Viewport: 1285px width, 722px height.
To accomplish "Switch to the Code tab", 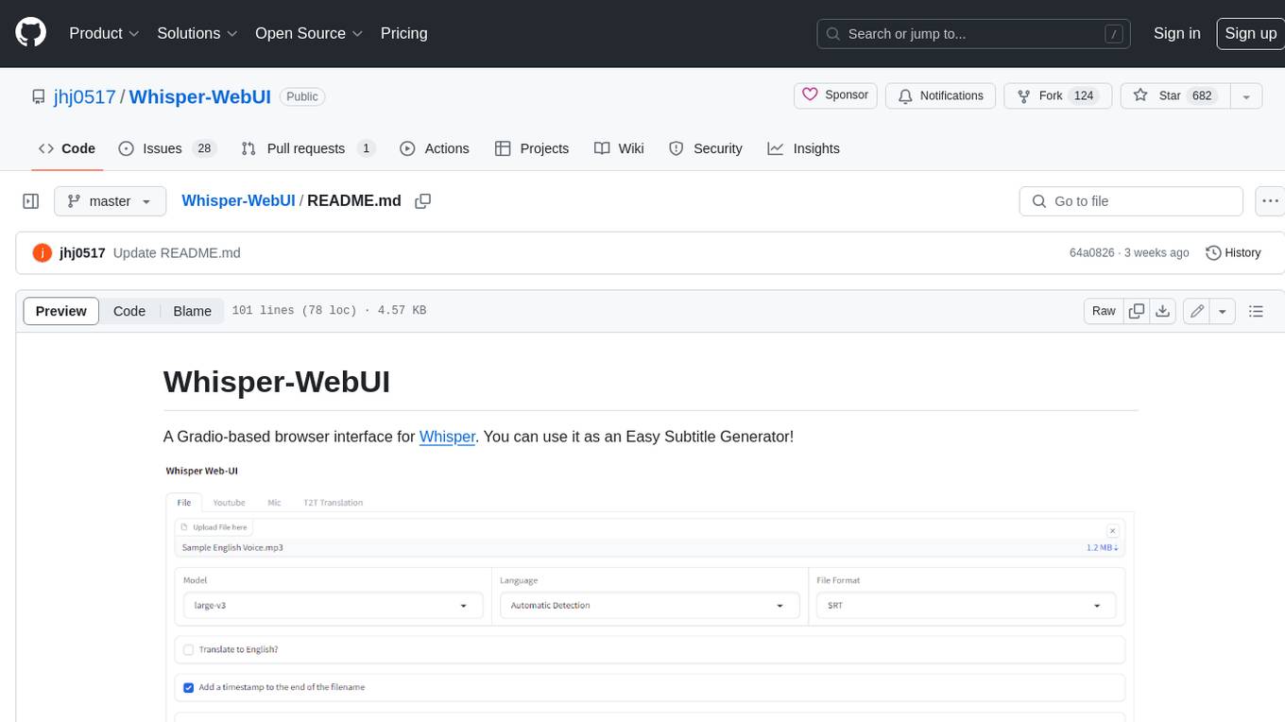I will [67, 148].
